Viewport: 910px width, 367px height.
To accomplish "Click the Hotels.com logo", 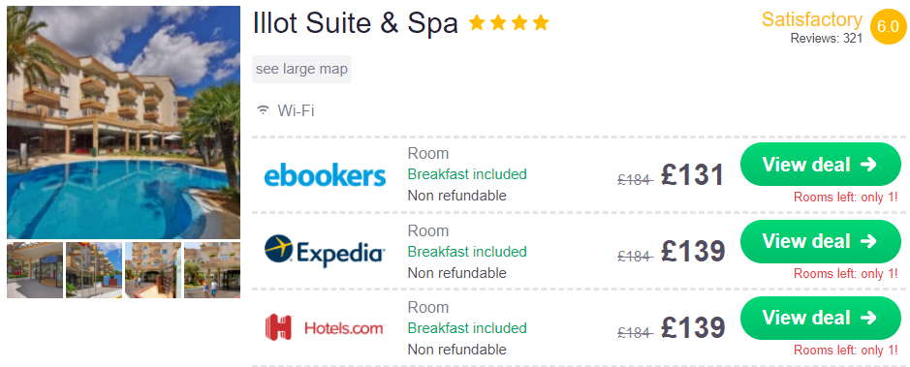I will pyautogui.click(x=325, y=328).
